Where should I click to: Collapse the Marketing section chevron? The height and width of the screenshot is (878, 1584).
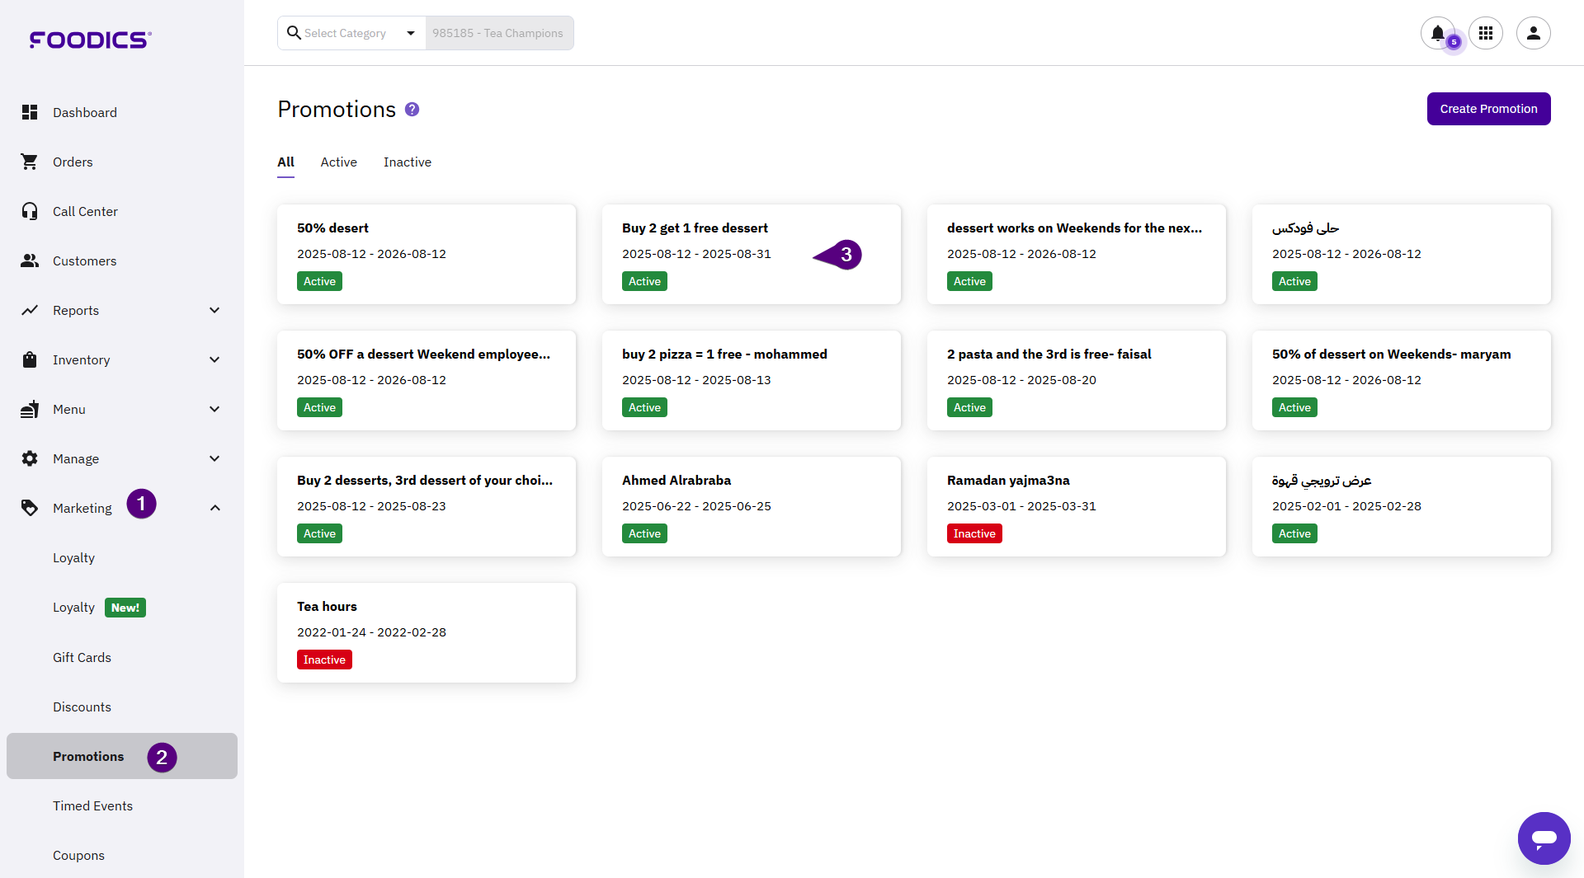214,508
